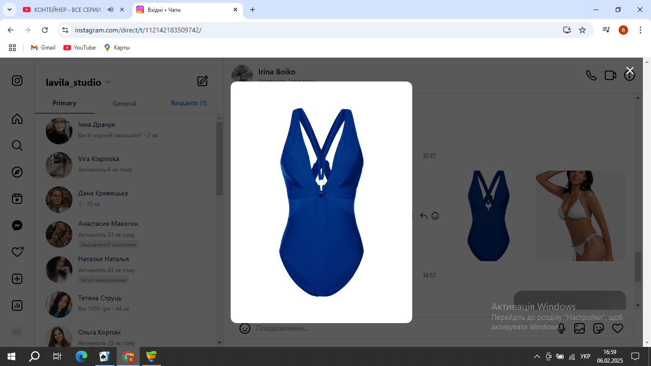Open chat with Vira Klapinska
Screen dimensions: 651x366
point(126,165)
